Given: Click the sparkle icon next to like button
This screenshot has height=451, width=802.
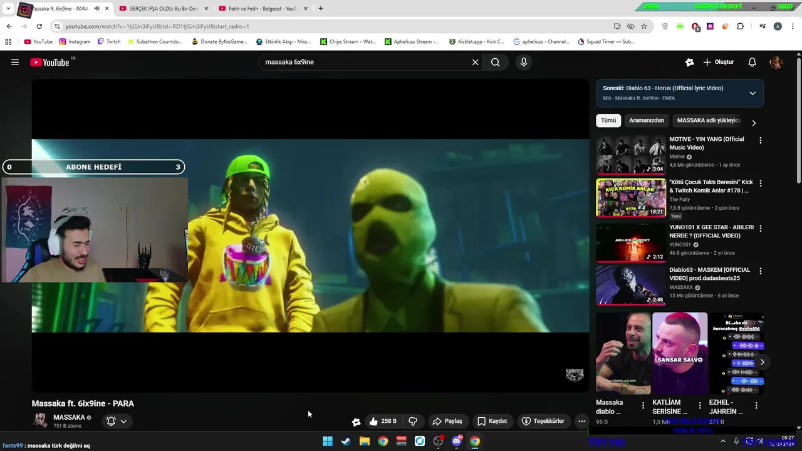Looking at the screenshot, I should point(356,422).
